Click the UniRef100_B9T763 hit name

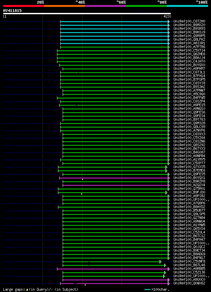[x=189, y=120]
